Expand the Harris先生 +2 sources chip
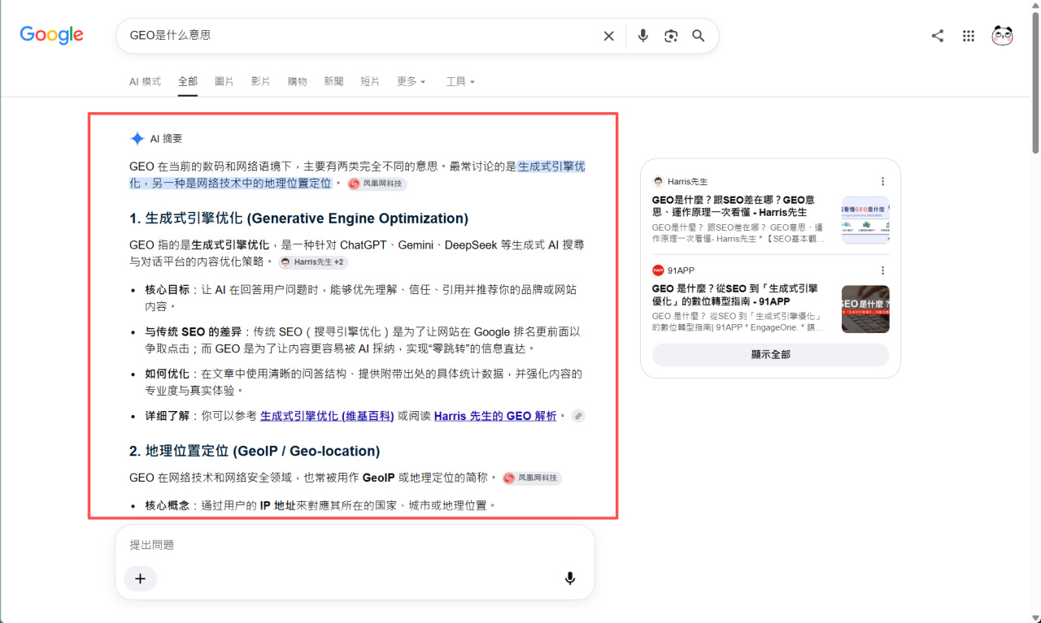The width and height of the screenshot is (1041, 623). click(x=314, y=262)
